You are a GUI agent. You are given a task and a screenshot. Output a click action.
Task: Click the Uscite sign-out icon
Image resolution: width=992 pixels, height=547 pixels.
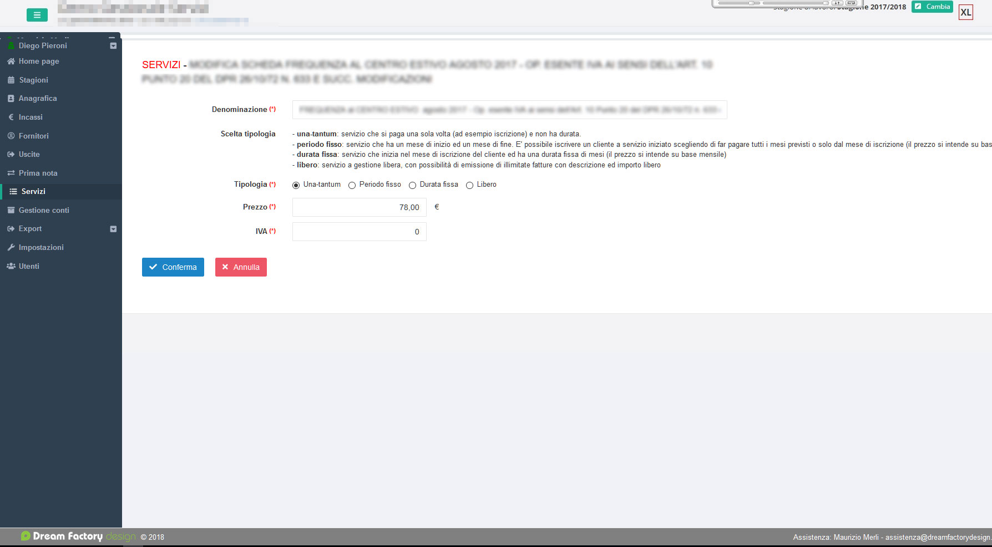(x=11, y=155)
